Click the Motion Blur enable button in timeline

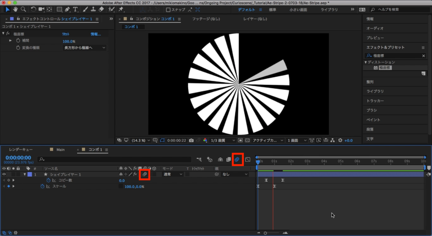click(238, 160)
